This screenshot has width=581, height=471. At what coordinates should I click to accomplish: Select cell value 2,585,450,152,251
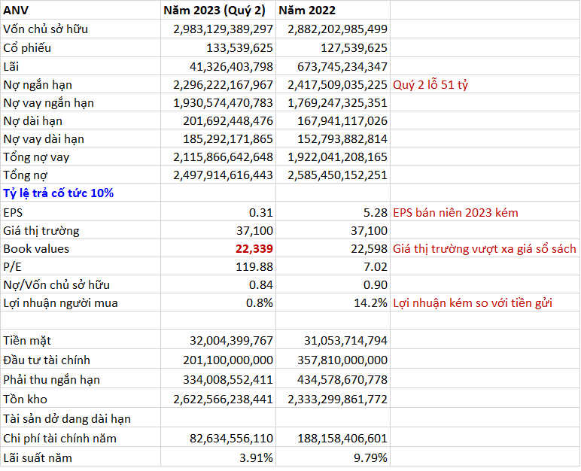tap(338, 175)
